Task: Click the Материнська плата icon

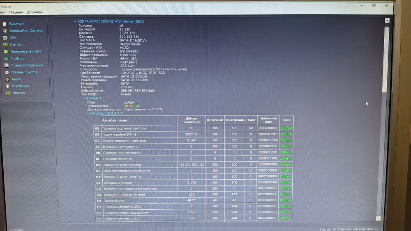Action: [6, 52]
